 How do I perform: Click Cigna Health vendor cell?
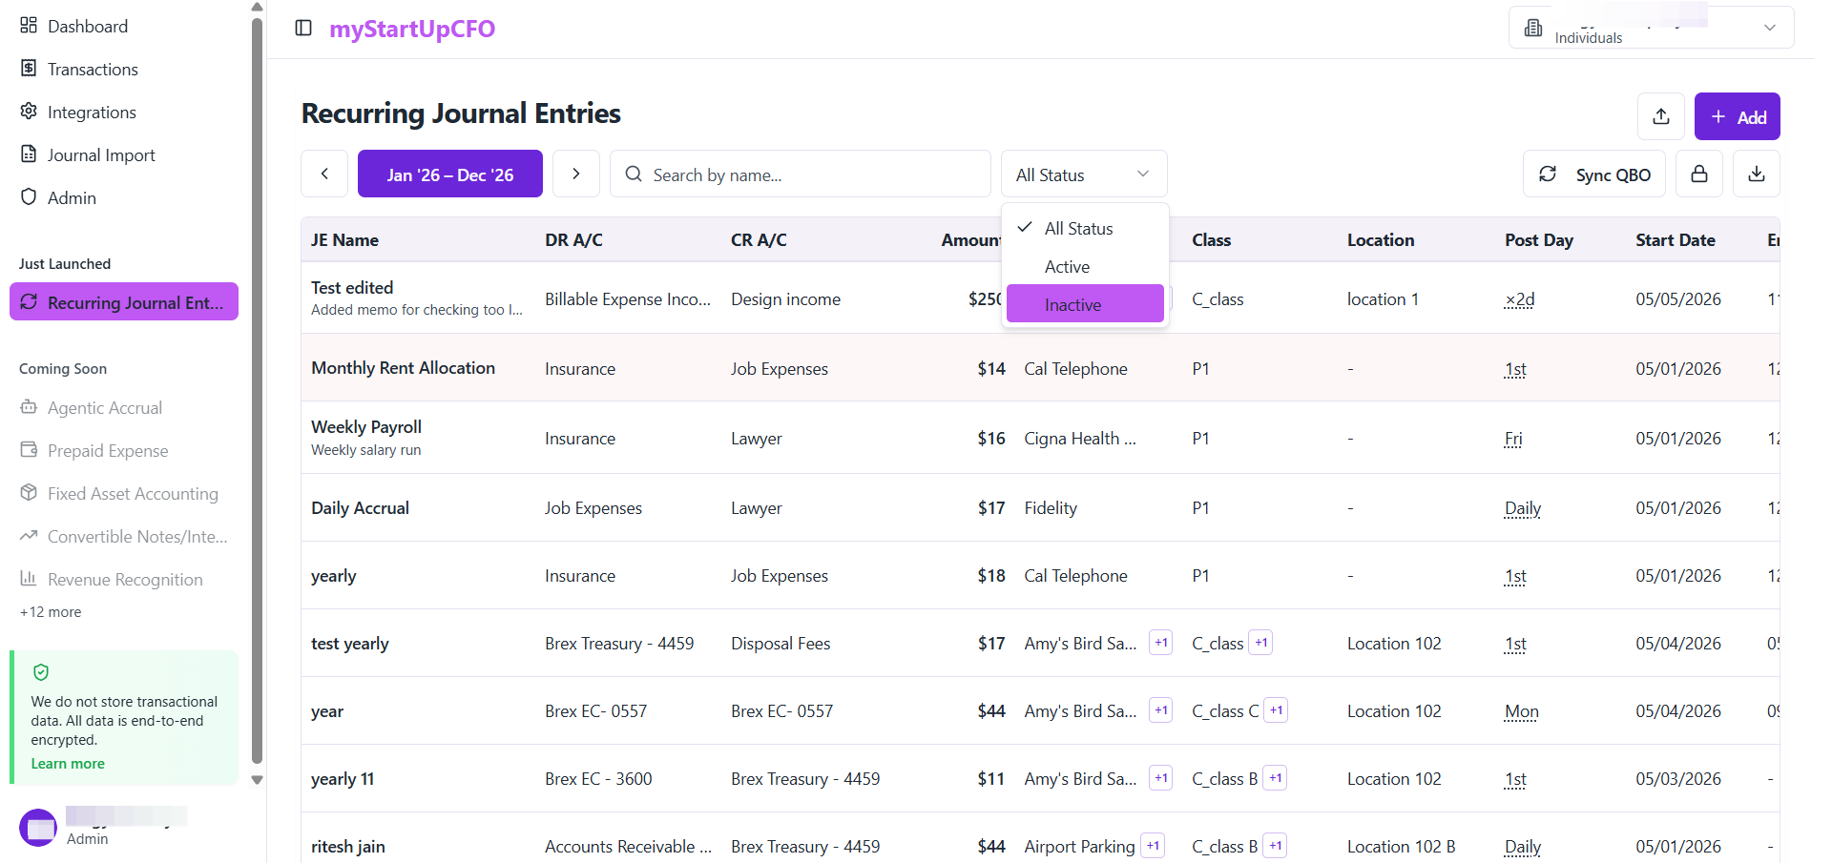(1080, 439)
